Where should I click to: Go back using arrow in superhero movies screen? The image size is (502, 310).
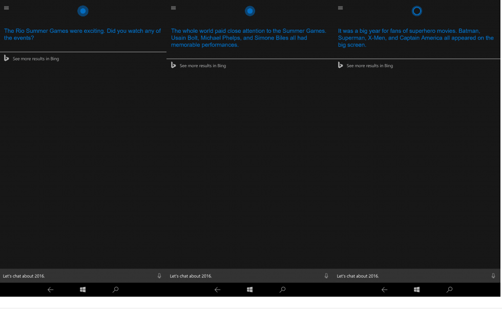tap(385, 290)
